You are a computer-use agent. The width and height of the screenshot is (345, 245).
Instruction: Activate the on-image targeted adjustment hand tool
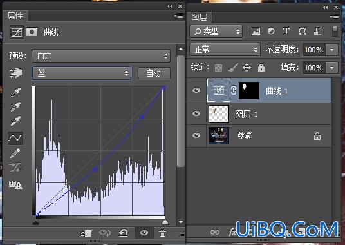[x=15, y=73]
